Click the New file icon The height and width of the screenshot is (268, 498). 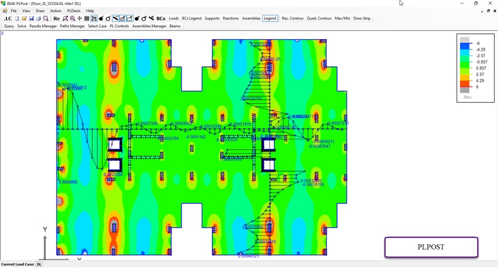[17, 18]
